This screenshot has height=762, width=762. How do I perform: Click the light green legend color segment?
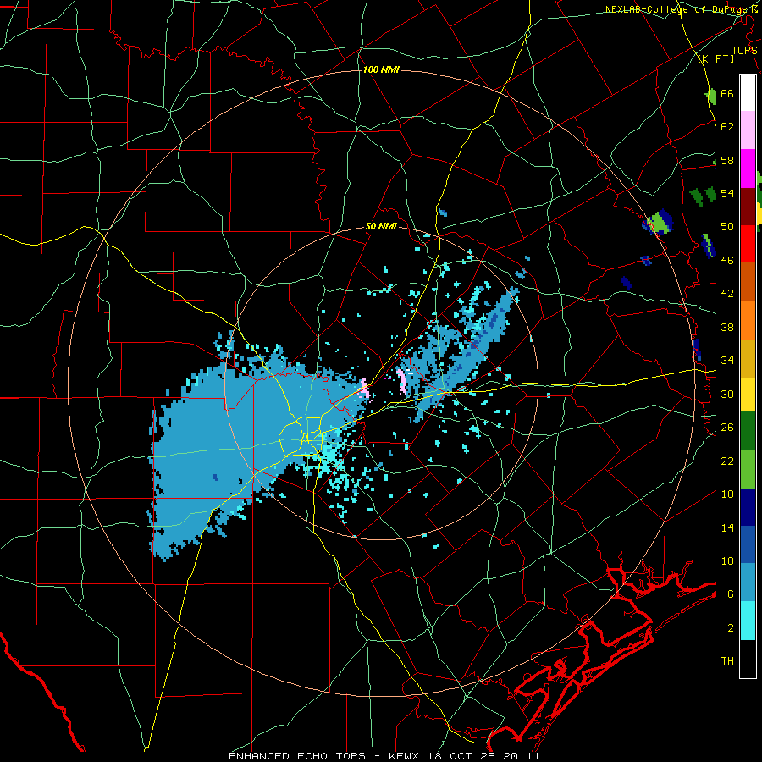click(x=748, y=469)
